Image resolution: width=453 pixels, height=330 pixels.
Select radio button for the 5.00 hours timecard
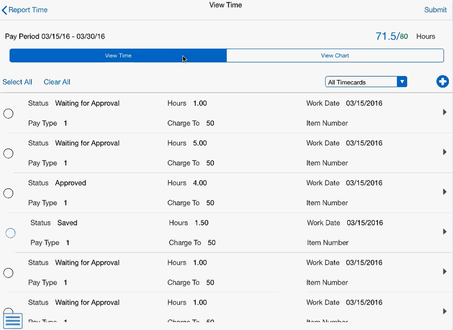tap(8, 153)
